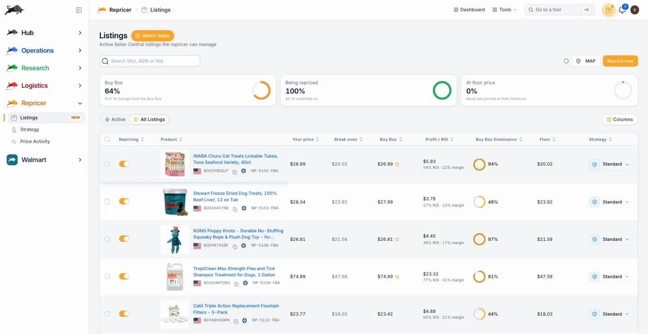
Task: Open the gift rewards icon
Action: coord(608,10)
